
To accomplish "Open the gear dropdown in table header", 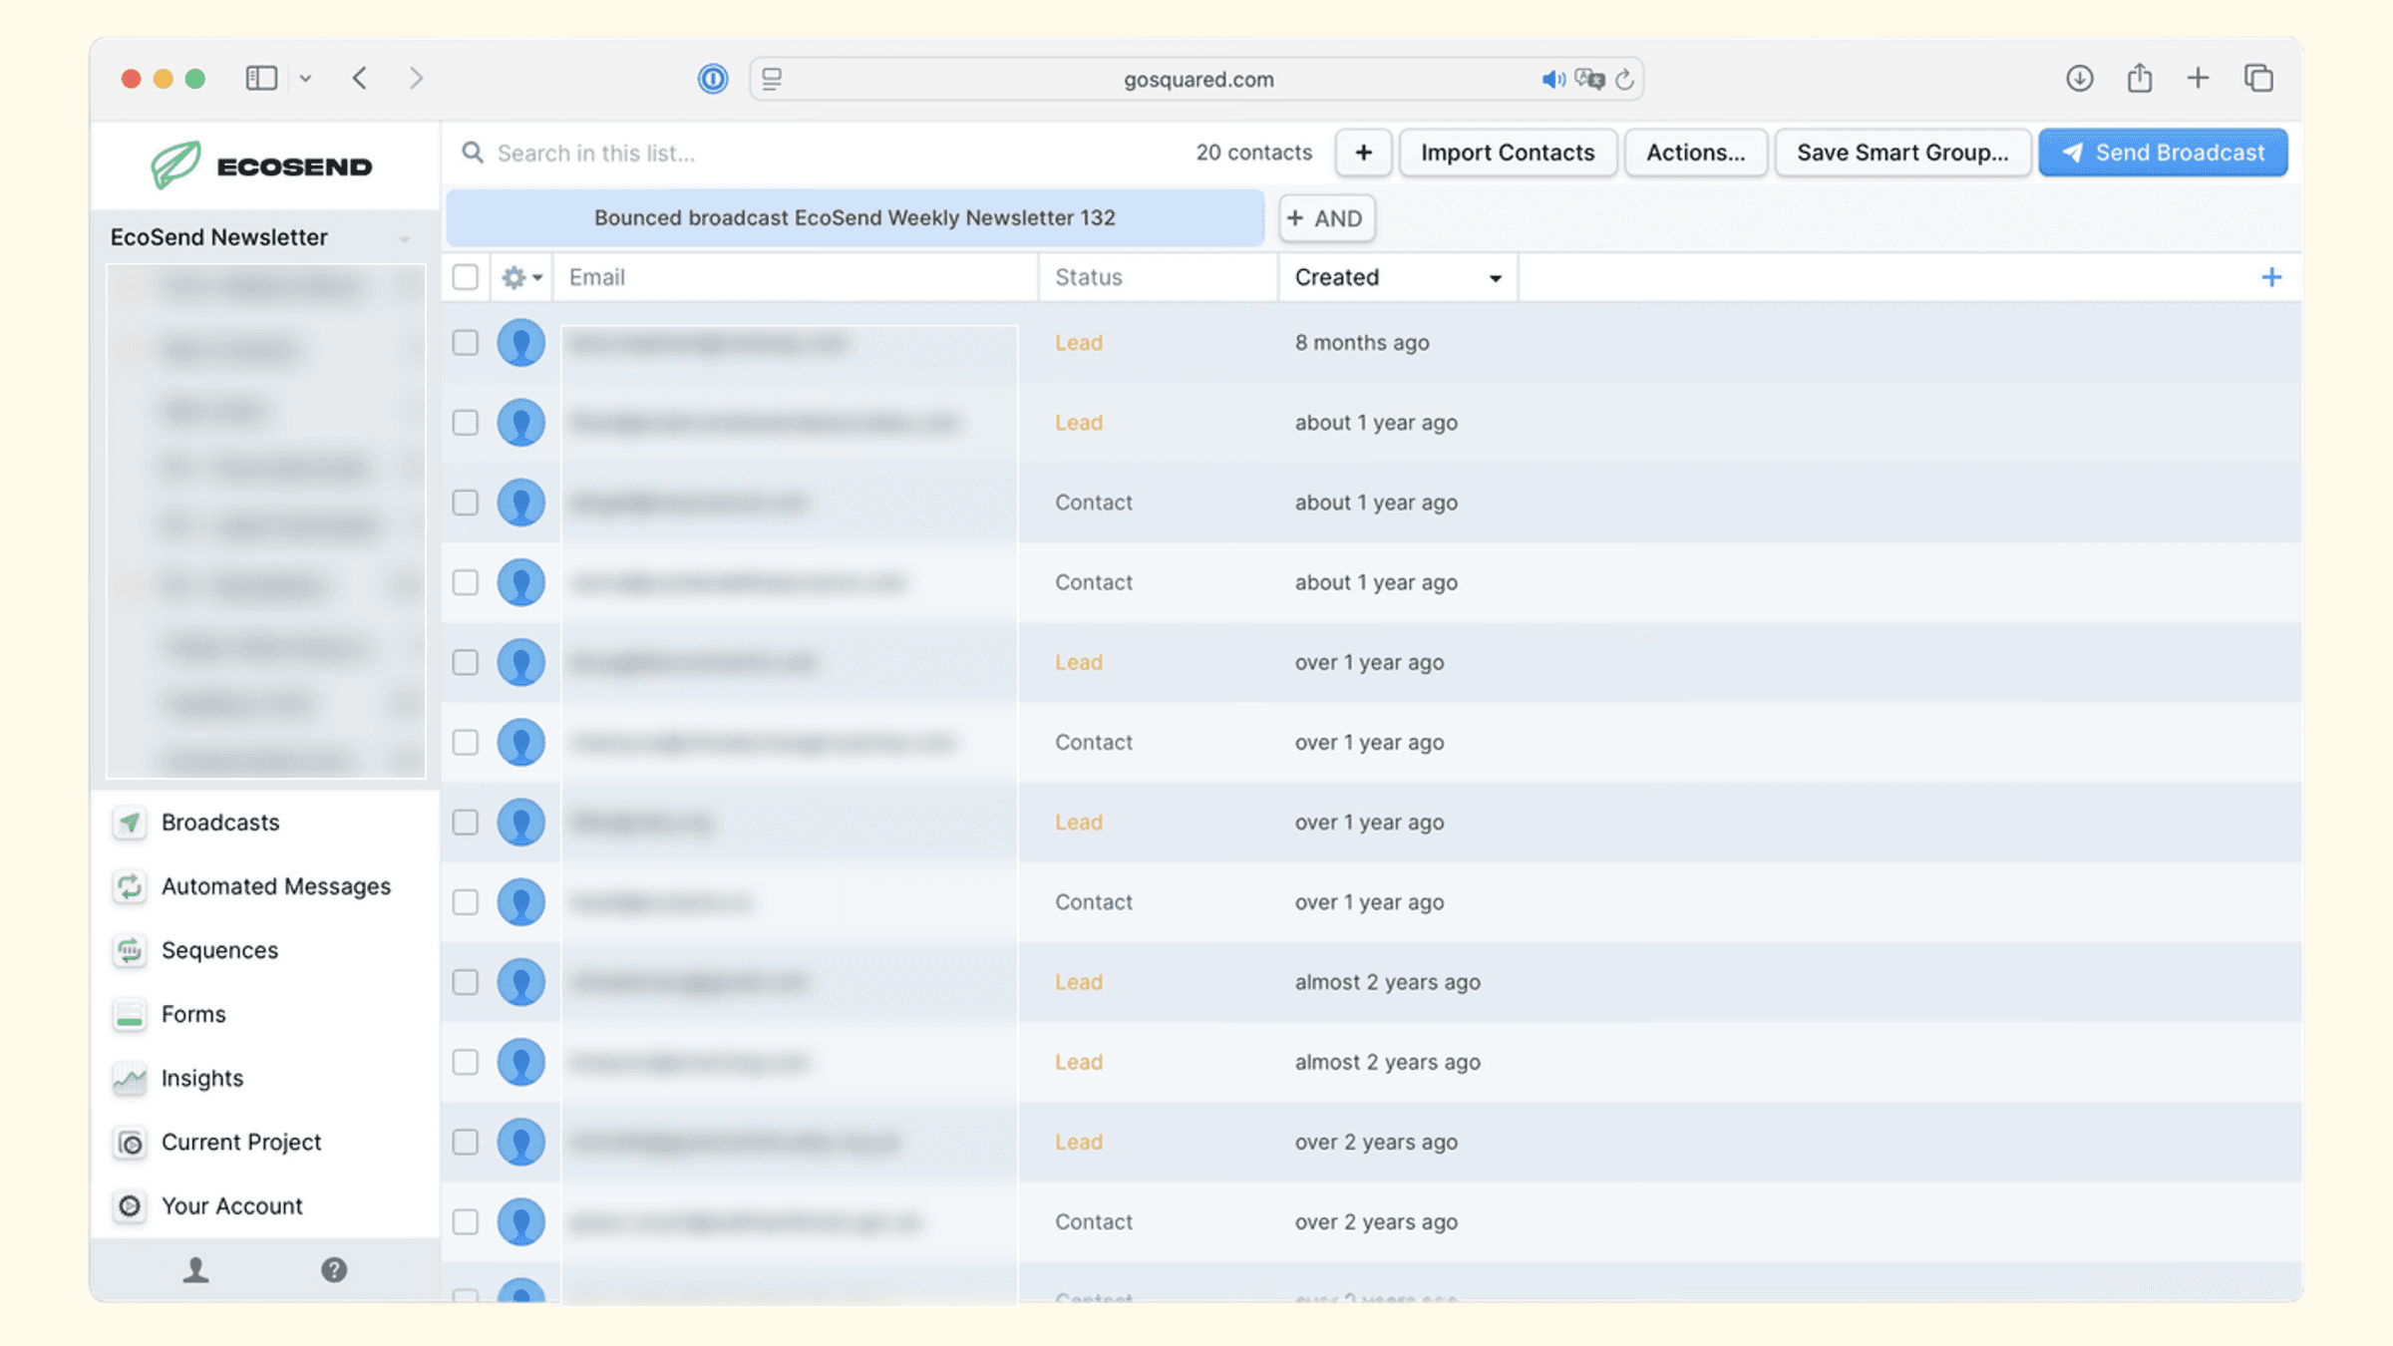I will coord(521,277).
